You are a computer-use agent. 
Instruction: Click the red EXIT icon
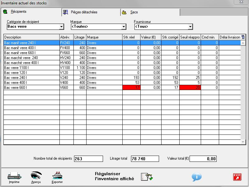(237, 177)
